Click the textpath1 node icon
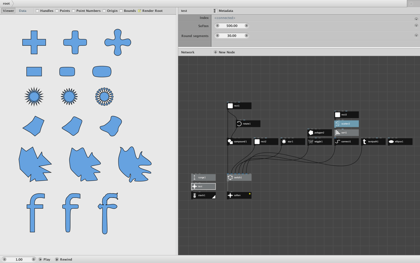420x263 pixels. point(364,141)
